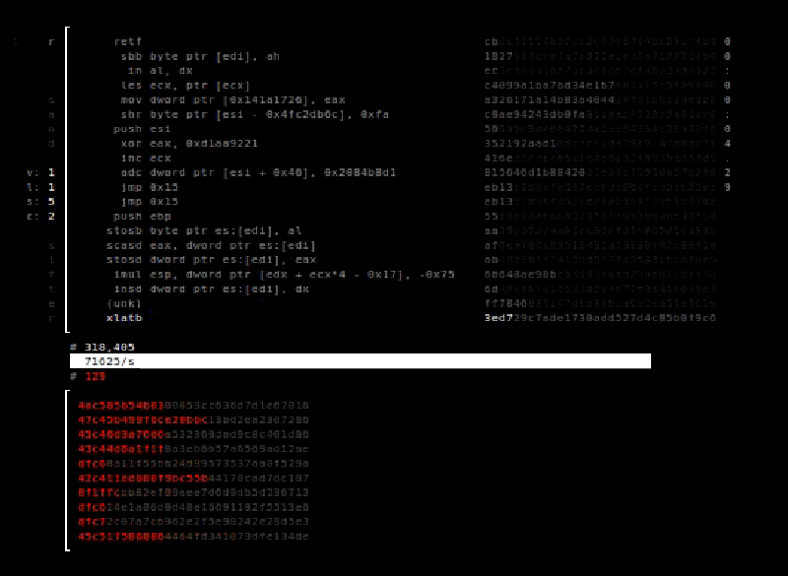Click the red '# 129' artifact counter
The height and width of the screenshot is (576, 788).
pyautogui.click(x=88, y=376)
